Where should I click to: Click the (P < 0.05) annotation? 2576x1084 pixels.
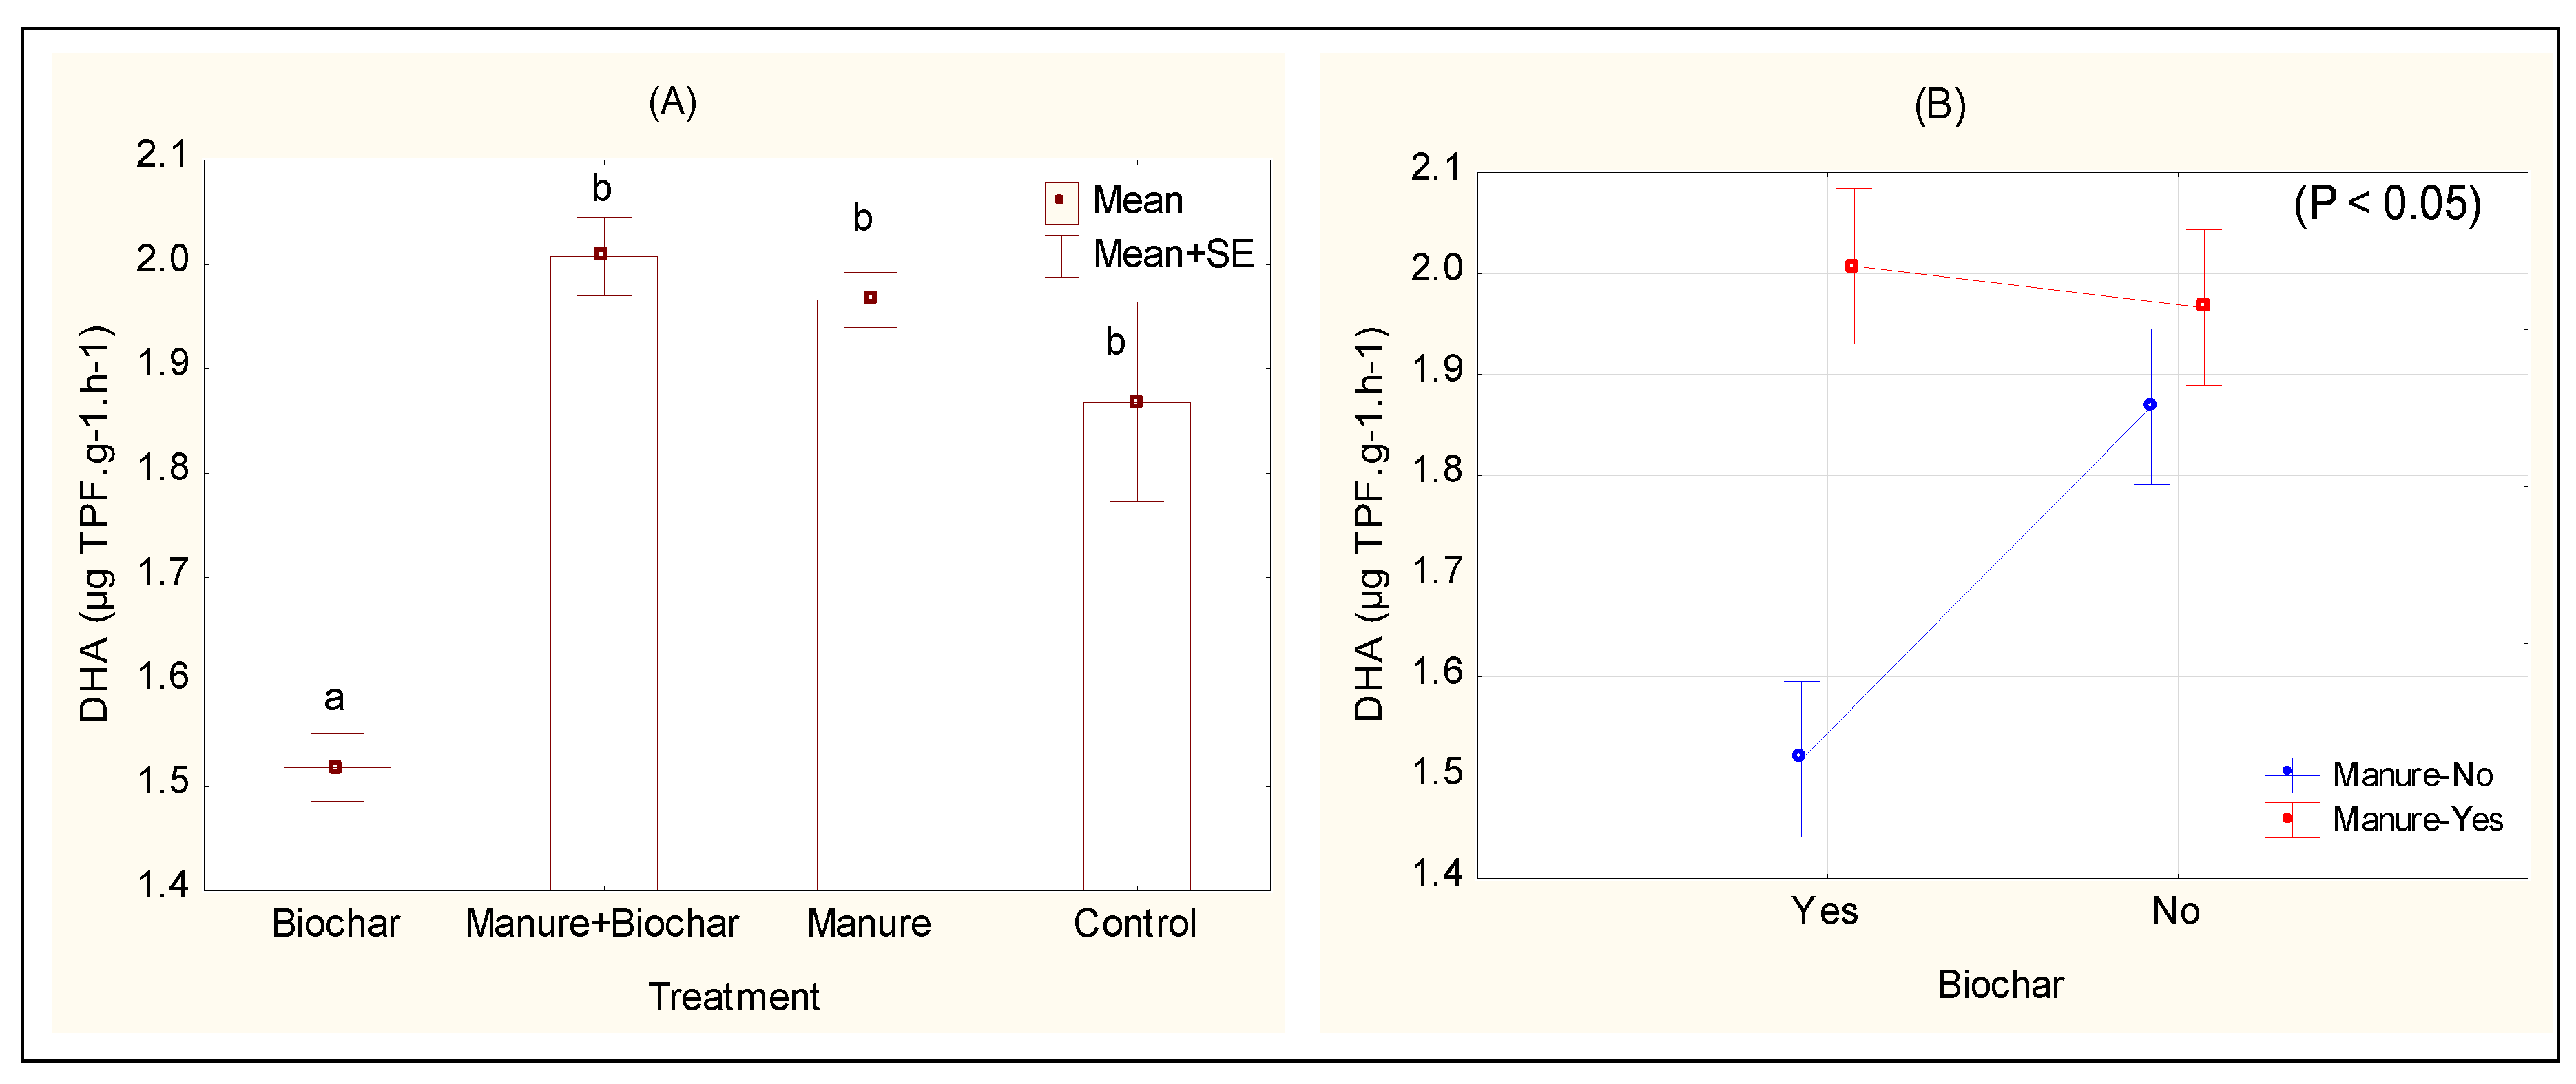click(2387, 204)
